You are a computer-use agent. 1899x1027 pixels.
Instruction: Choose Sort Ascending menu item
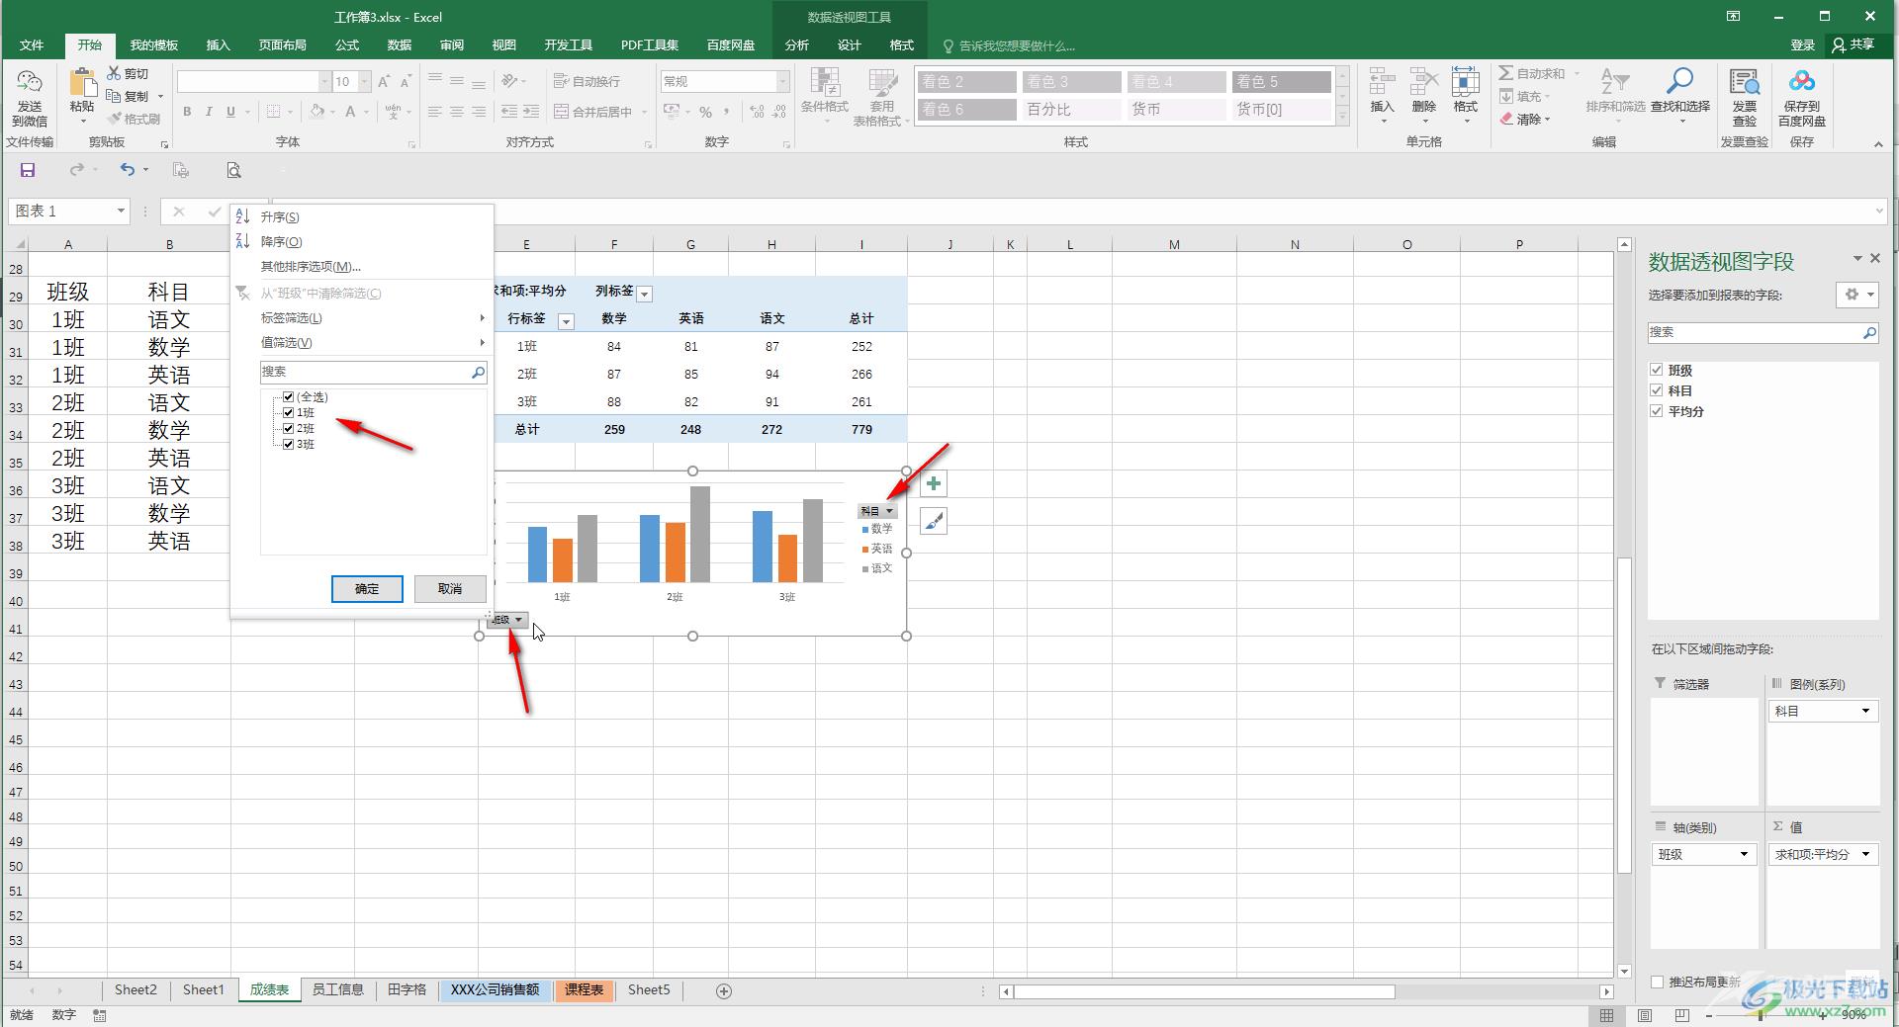point(280,217)
